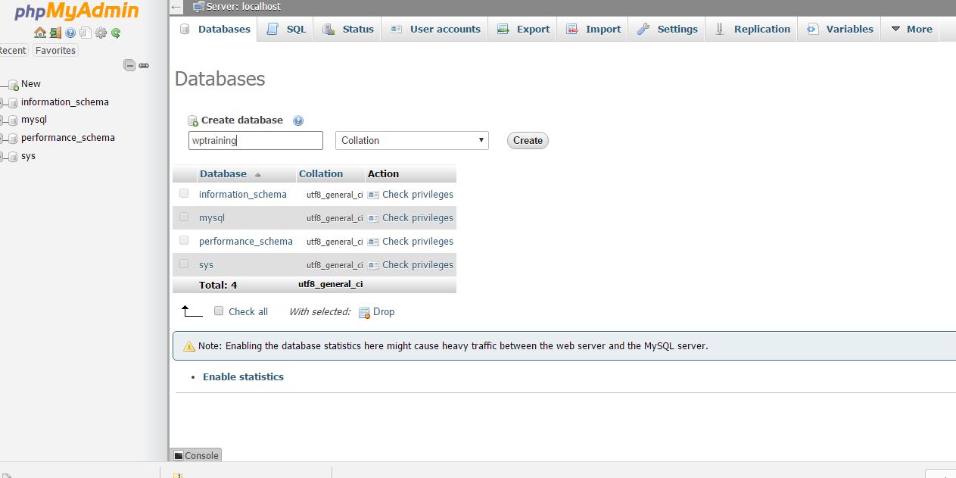Click the sort arrow in the Database header
The image size is (956, 478).
258,174
